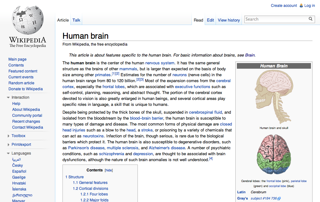Image resolution: width=320 pixels, height=202 pixels.
Task: Follow the schizophrenia link
Action: (112, 154)
